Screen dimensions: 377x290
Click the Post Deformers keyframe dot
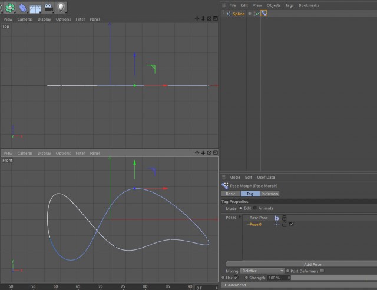pyautogui.click(x=287, y=271)
